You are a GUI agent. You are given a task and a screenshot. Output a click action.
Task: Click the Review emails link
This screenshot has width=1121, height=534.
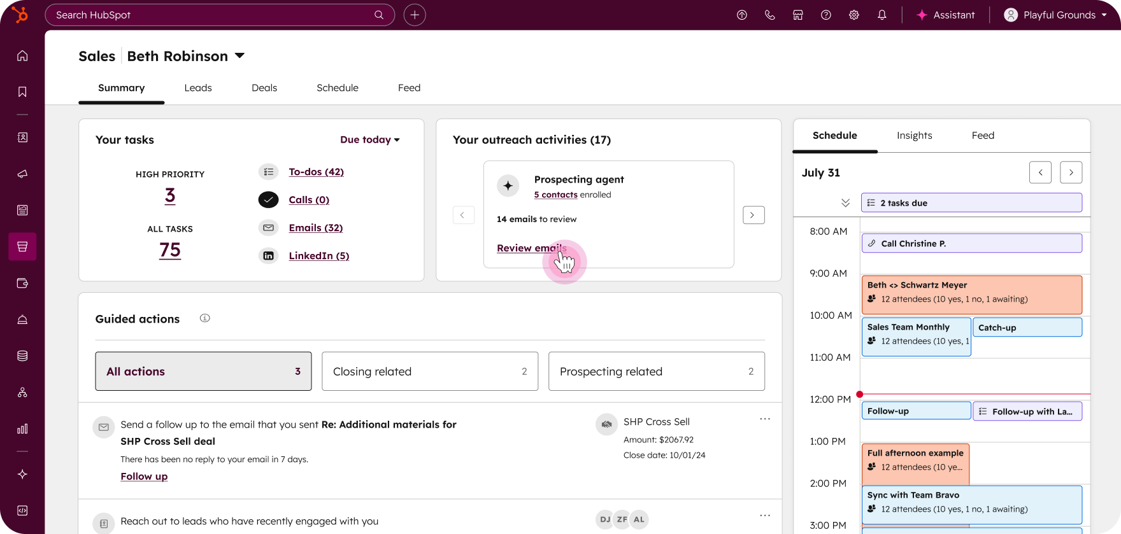click(531, 248)
